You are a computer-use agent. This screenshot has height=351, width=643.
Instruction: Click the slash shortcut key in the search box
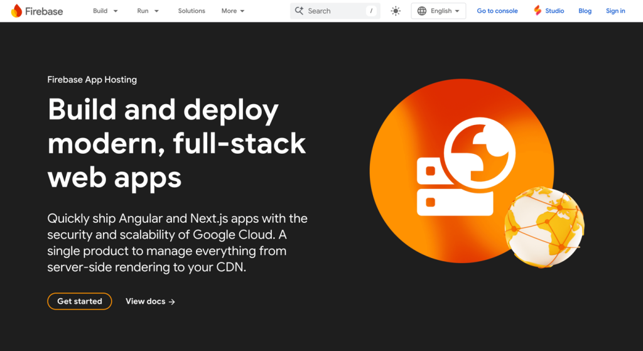pos(371,11)
